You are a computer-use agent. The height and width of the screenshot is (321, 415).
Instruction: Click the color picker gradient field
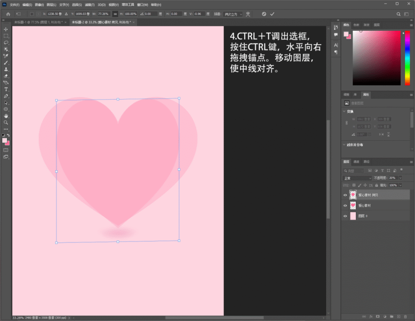pos(376,58)
